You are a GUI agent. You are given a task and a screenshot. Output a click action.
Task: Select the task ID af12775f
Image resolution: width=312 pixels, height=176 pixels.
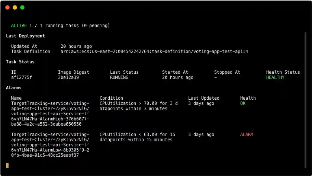(x=22, y=77)
